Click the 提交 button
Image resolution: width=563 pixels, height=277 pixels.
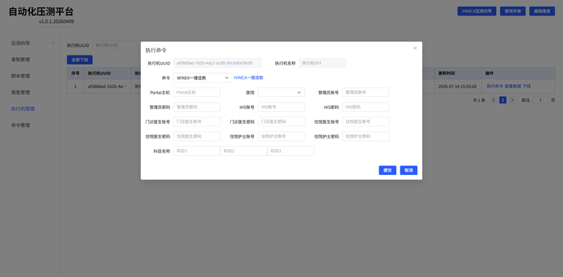click(x=388, y=170)
